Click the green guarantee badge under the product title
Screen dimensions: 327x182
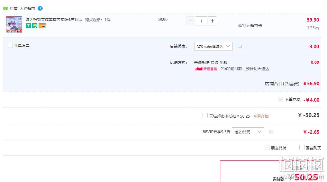[x=35, y=26]
